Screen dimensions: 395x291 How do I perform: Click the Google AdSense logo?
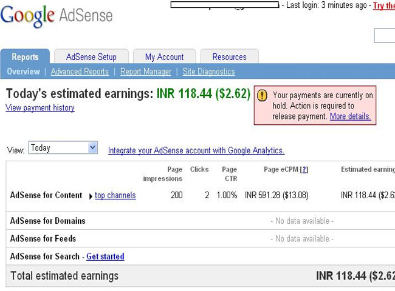(57, 16)
